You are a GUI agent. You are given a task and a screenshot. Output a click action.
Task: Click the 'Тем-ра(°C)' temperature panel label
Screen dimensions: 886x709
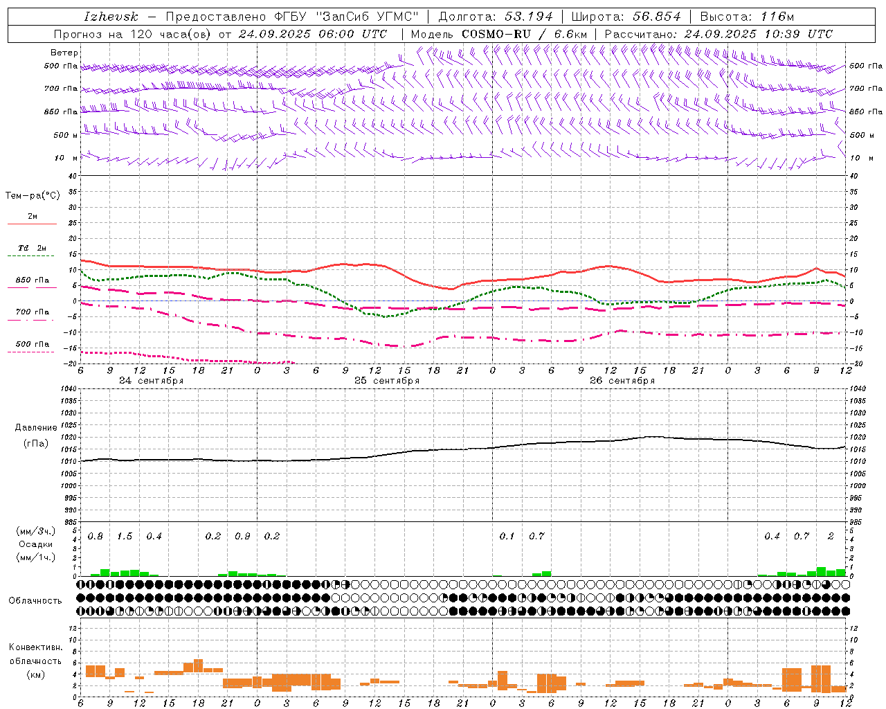point(33,196)
